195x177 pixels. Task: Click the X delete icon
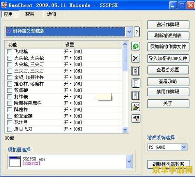(136, 58)
